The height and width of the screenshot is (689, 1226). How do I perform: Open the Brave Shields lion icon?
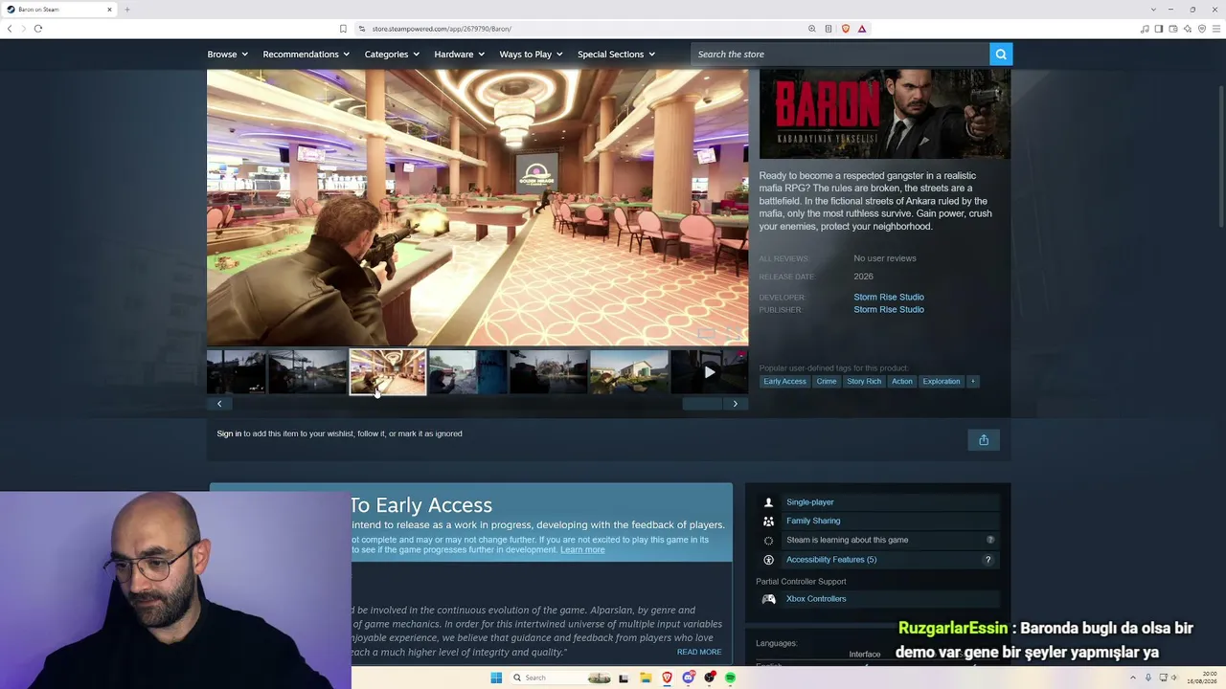point(845,29)
